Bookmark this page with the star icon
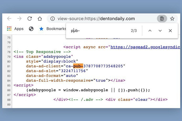The width and height of the screenshot is (182, 121). coord(172,19)
